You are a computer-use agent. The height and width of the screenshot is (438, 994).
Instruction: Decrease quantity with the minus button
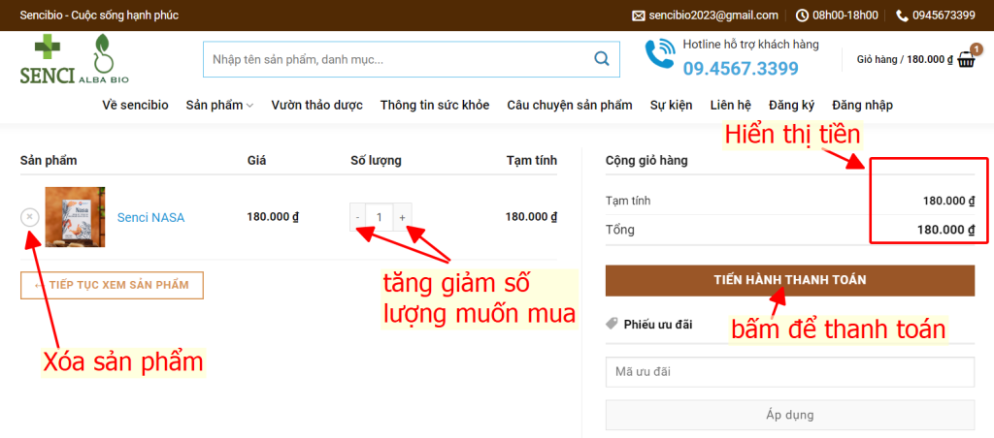(358, 217)
